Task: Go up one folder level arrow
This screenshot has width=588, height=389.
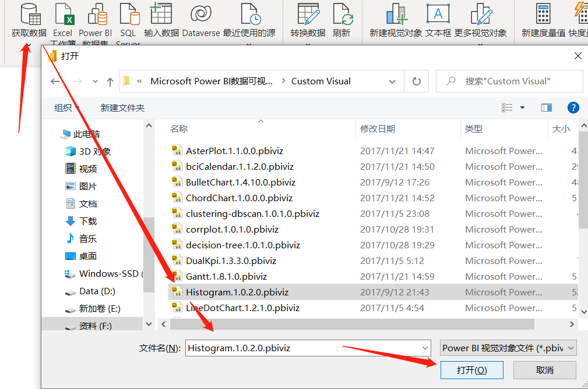Action: (x=110, y=81)
